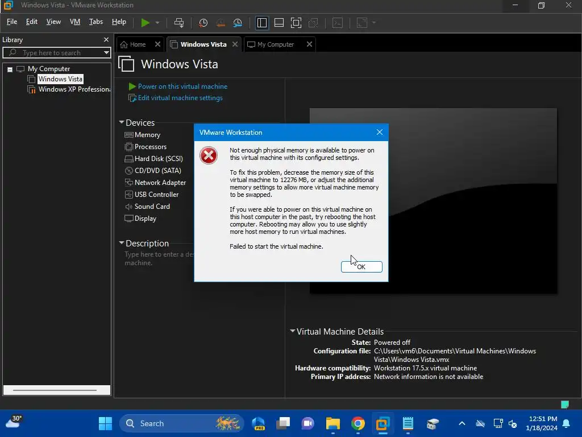
Task: Close the VMware Workstation error dialog
Action: click(379, 132)
